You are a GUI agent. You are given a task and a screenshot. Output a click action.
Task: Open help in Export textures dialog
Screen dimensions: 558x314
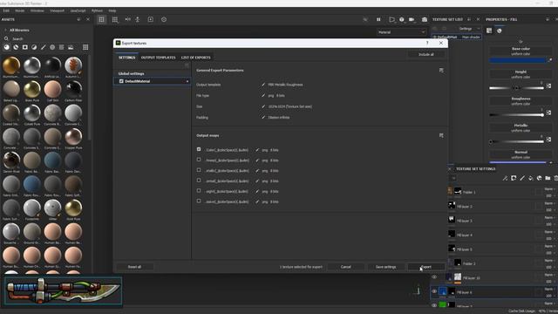[427, 43]
